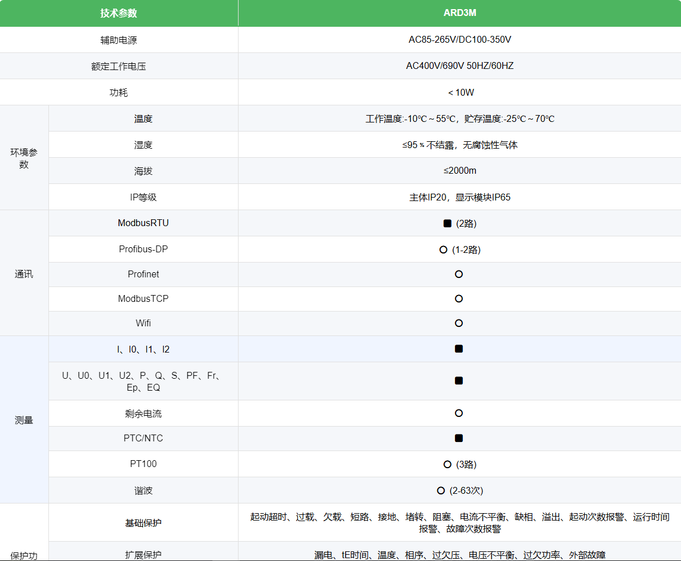The height and width of the screenshot is (561, 681).
Task: Select the 辅助电源 row label
Action: pyautogui.click(x=118, y=40)
